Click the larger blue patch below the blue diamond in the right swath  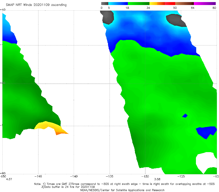[x=206, y=132]
